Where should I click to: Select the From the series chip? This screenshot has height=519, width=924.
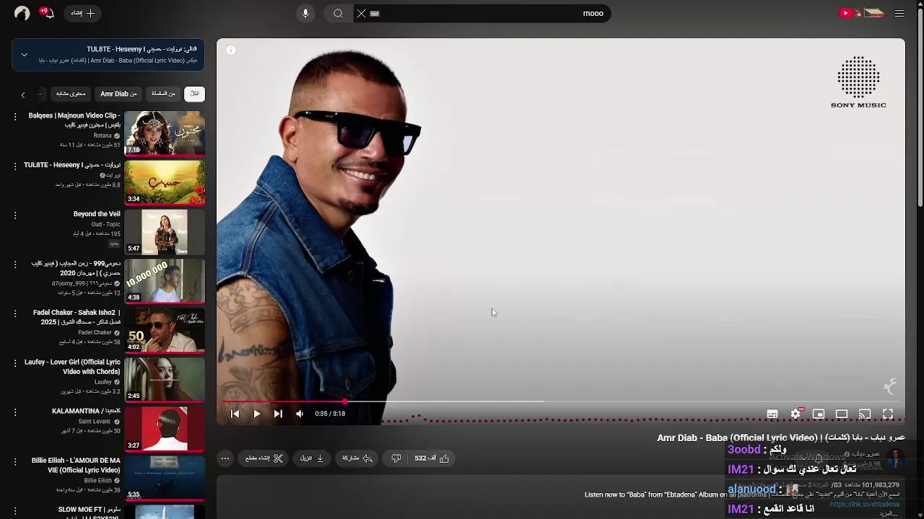point(163,94)
